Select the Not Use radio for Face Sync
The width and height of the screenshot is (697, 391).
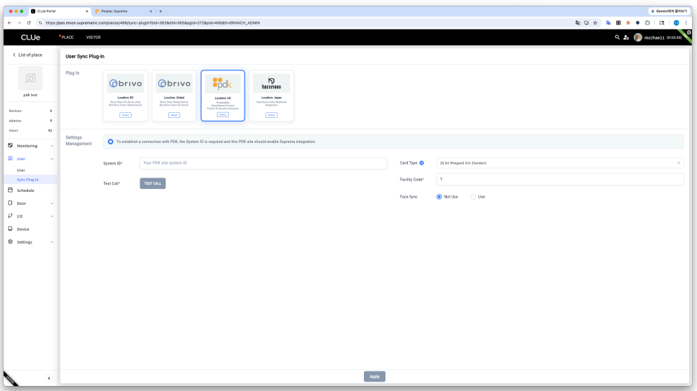pyautogui.click(x=439, y=196)
